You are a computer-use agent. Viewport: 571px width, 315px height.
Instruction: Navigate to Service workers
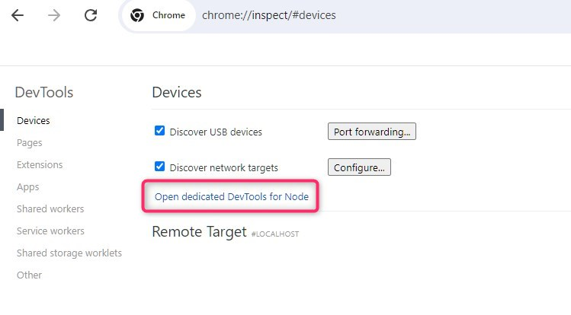click(50, 231)
